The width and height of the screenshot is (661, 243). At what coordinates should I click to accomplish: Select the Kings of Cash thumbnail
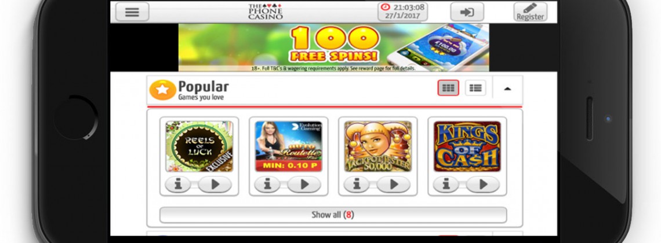[x=467, y=146]
